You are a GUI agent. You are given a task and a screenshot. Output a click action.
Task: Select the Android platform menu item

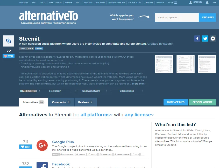[x=100, y=3]
